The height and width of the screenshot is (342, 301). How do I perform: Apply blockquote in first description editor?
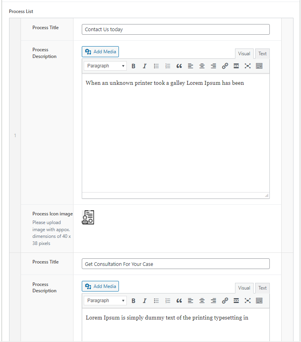click(x=179, y=66)
